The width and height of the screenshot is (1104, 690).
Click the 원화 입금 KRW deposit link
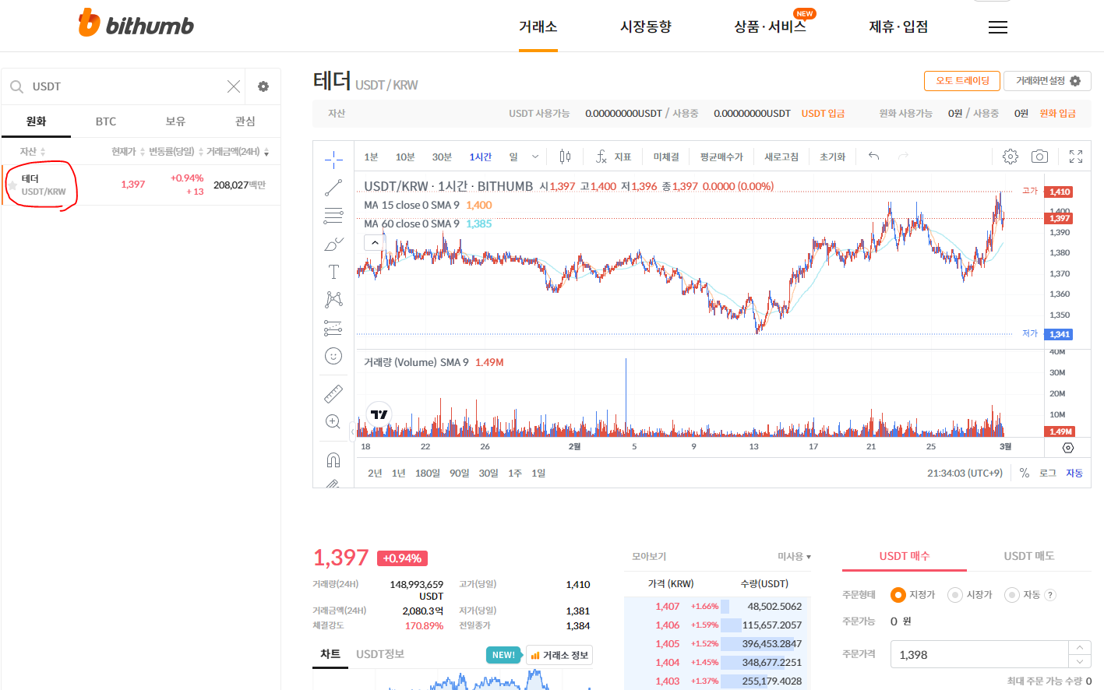coord(1057,114)
